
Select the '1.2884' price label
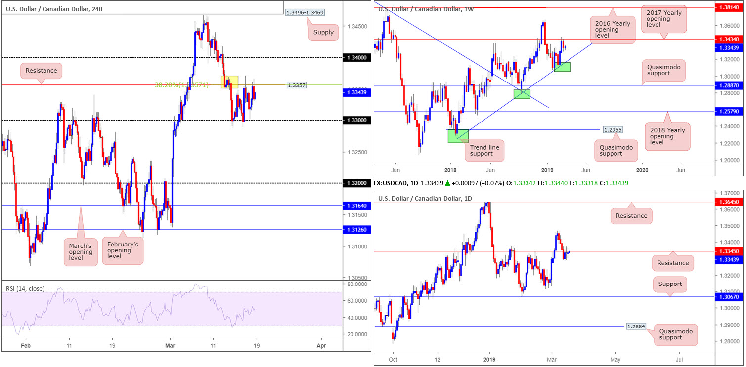[635, 326]
